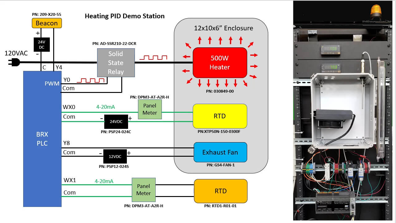Screen dimensions: 396x223
Task: Select the orange Beacon block
Action: 47,23
